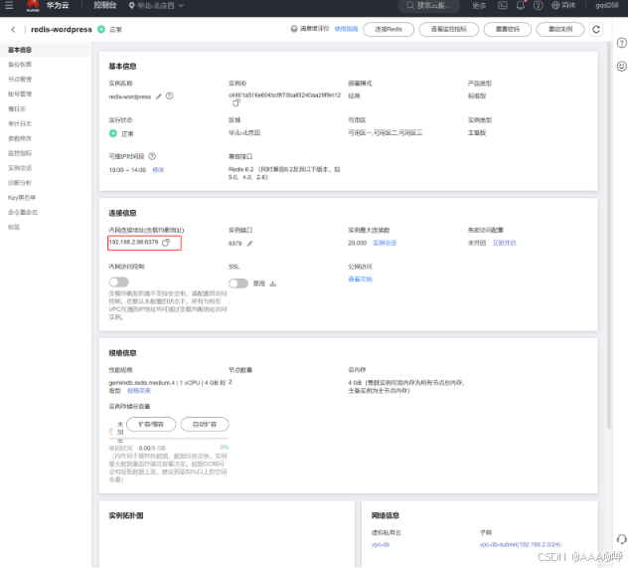This screenshot has height=568, width=628.
Task: Open Key黑名单 in the sidebar
Action: click(x=22, y=198)
